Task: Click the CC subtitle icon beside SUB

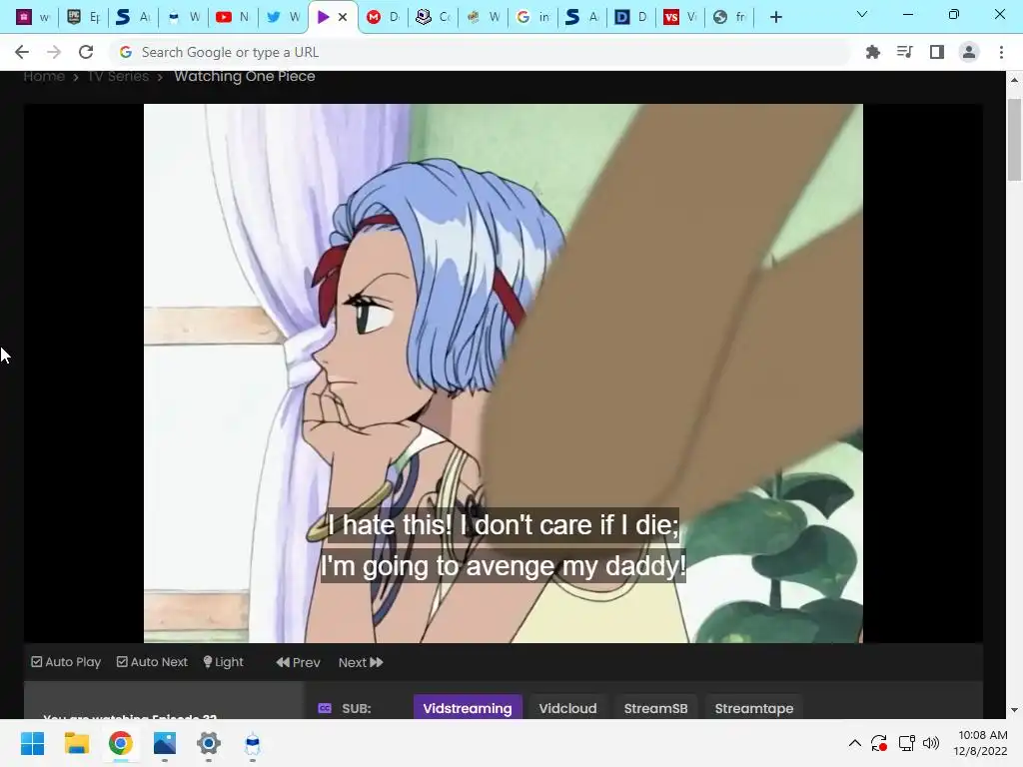Action: (325, 708)
